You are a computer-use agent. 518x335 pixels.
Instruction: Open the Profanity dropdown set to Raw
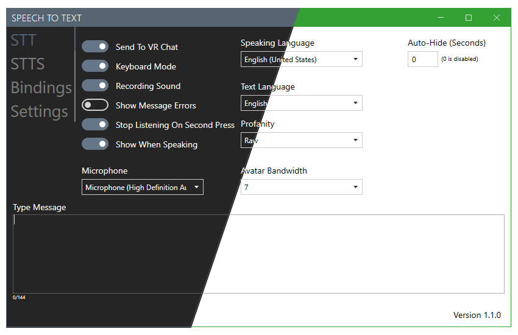tap(301, 140)
